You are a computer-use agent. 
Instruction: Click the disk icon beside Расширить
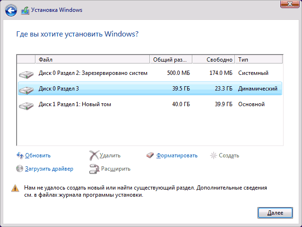click(x=94, y=169)
